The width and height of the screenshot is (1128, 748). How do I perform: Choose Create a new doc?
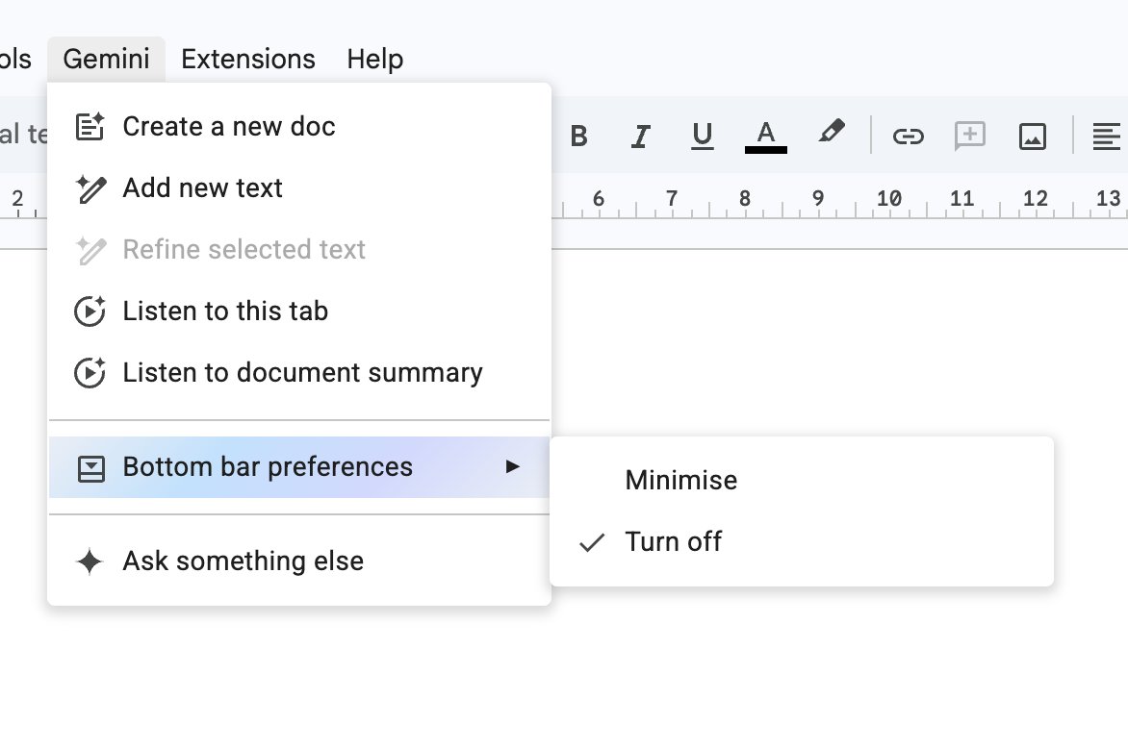click(x=299, y=127)
